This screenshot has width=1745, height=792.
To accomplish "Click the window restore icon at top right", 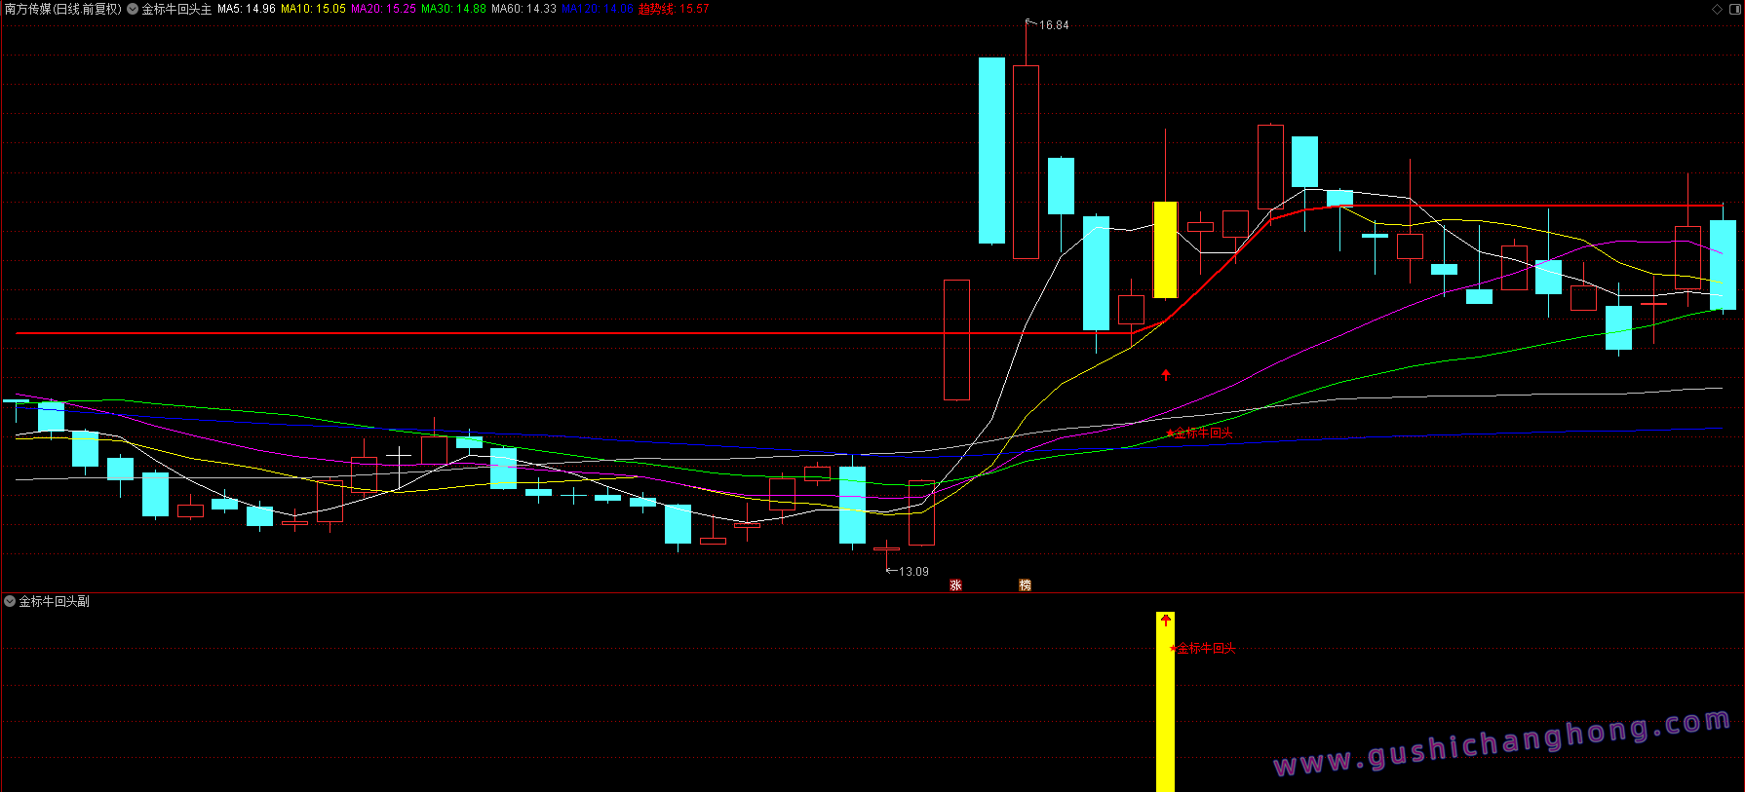I will pyautogui.click(x=1733, y=9).
